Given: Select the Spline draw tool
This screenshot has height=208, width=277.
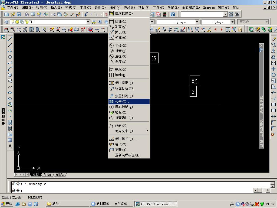Looking at the screenshot, I should pyautogui.click(x=10, y=87).
